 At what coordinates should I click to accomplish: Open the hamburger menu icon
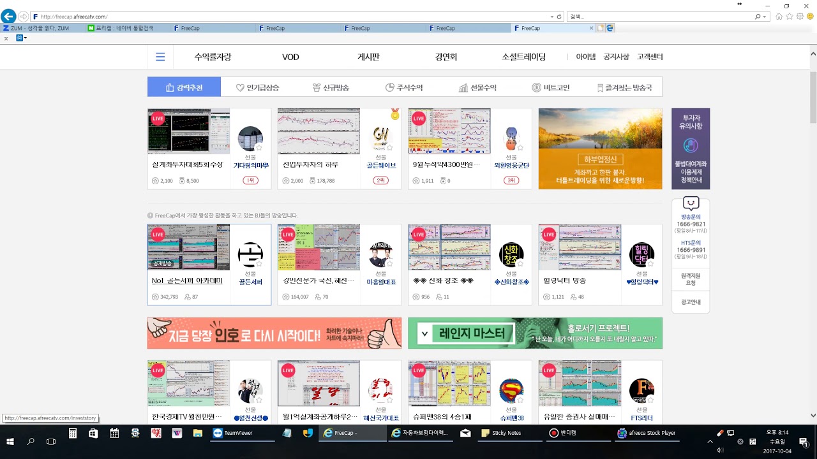click(160, 57)
